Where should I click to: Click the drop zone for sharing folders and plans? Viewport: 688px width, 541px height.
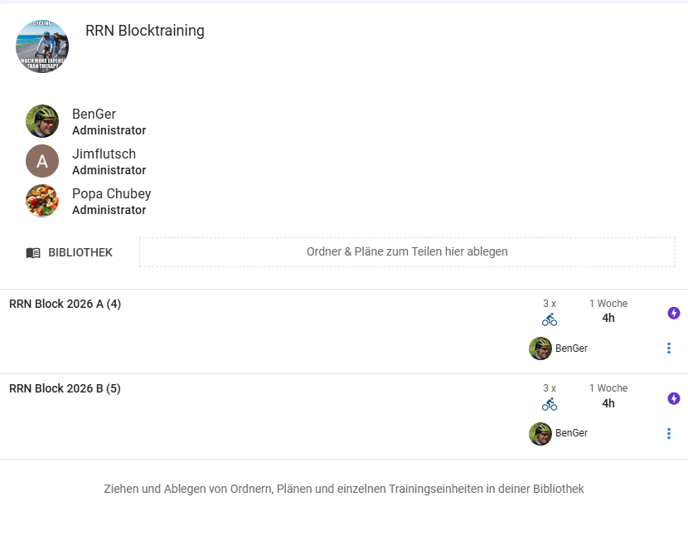pos(407,252)
